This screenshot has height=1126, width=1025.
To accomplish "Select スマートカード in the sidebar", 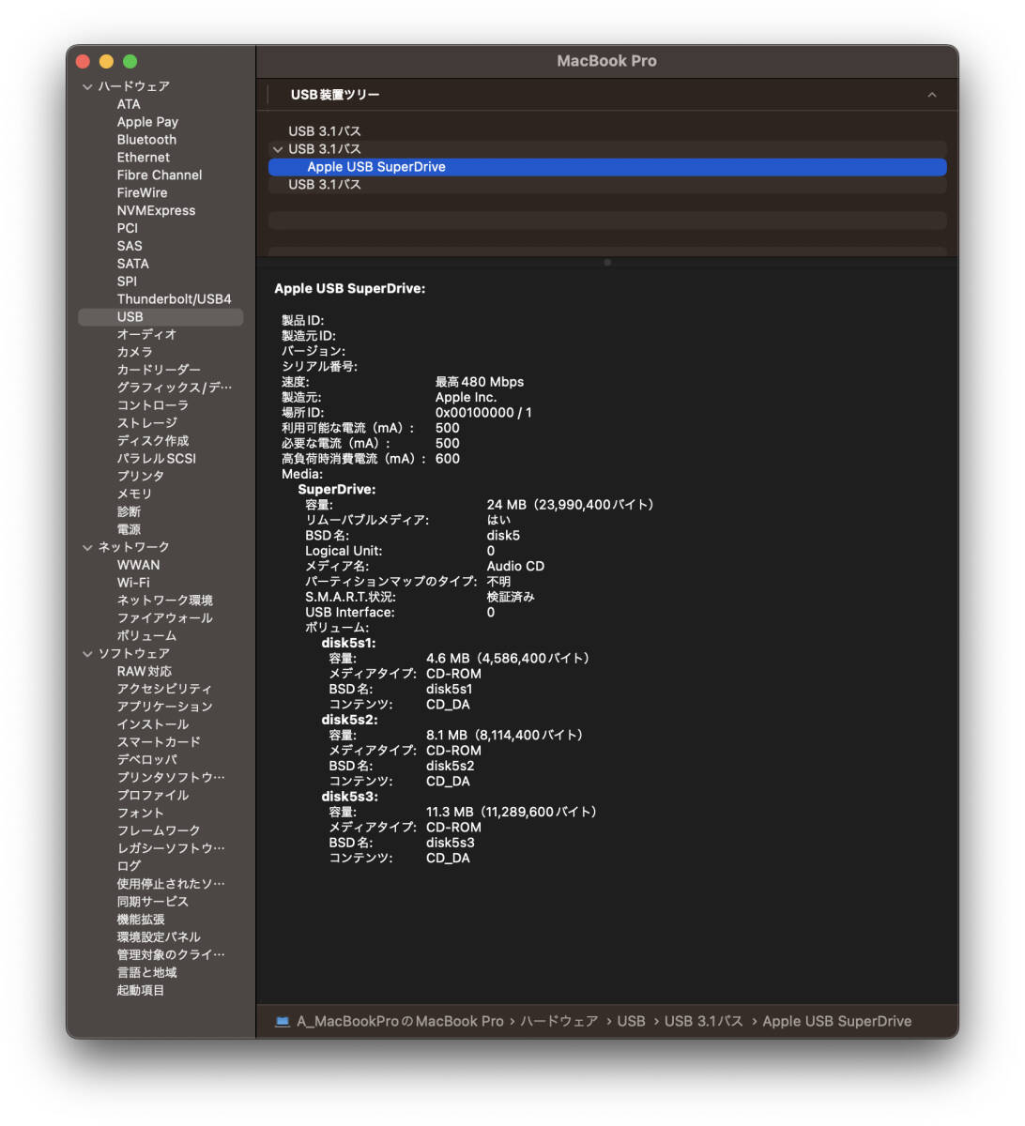I will [159, 742].
